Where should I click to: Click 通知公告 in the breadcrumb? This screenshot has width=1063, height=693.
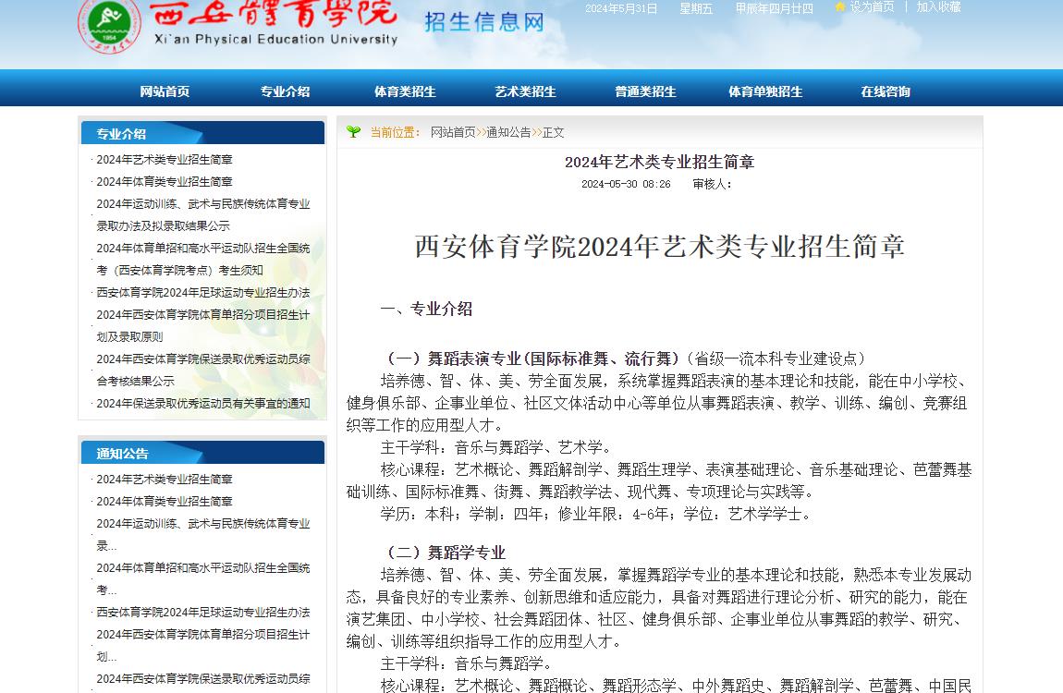coord(508,132)
